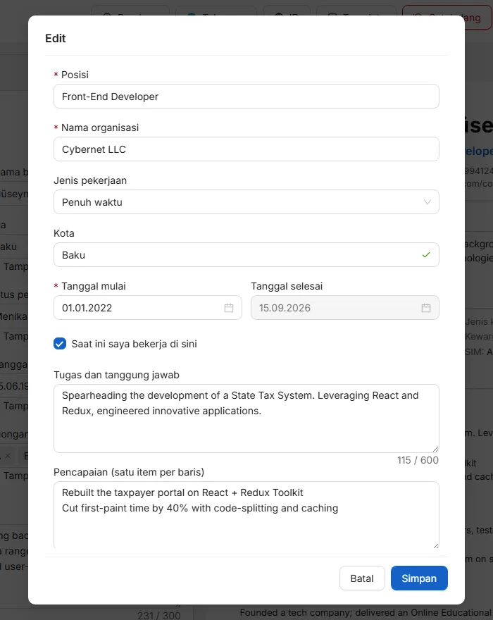493x620 pixels.
Task: Click the Tanggal selesai calendar icon
Action: coord(426,308)
